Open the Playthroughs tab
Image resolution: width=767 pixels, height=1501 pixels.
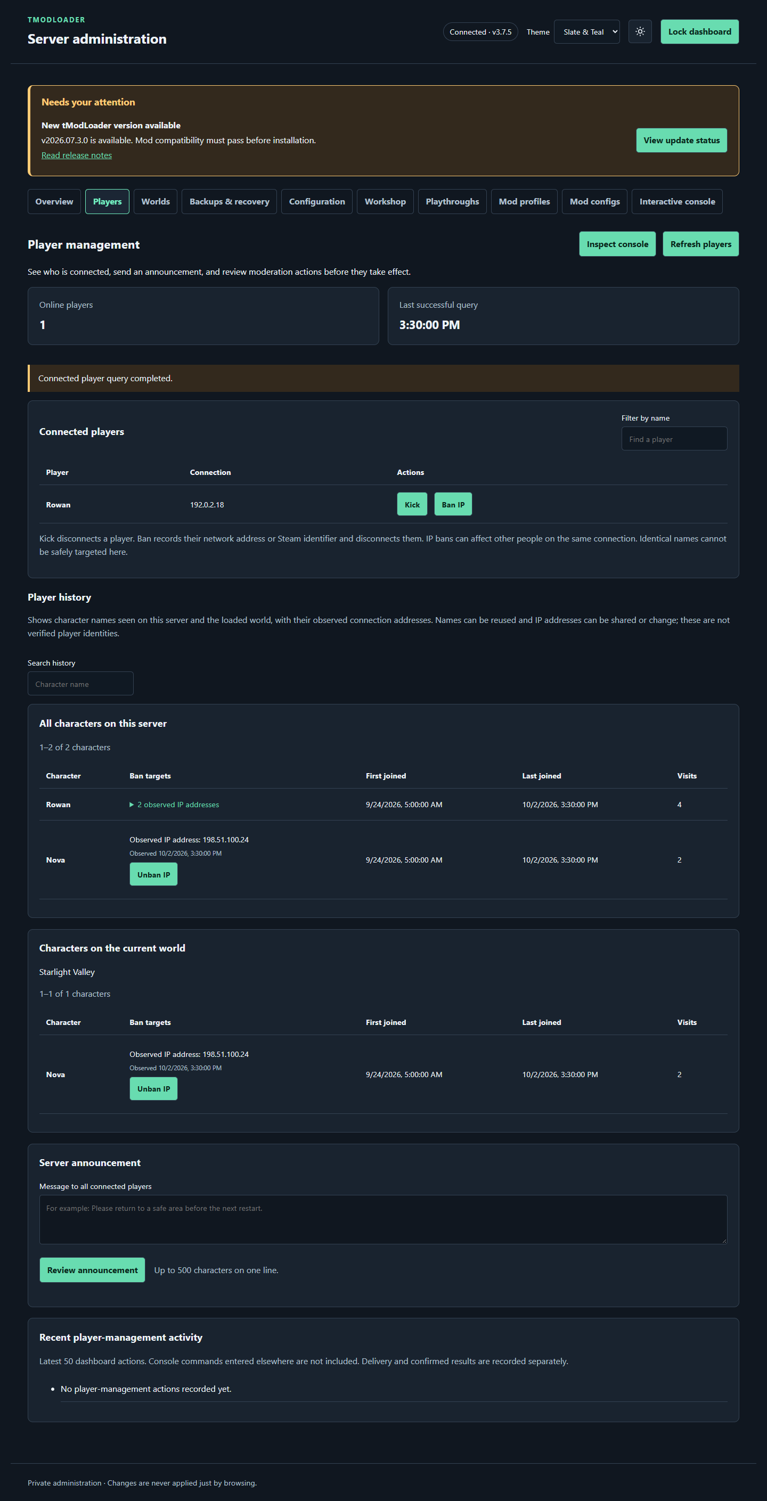point(452,202)
